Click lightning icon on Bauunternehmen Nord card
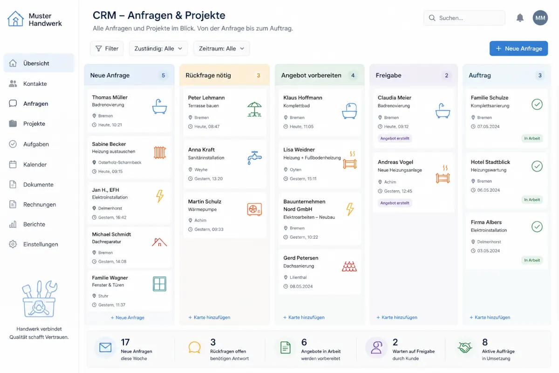 350,209
